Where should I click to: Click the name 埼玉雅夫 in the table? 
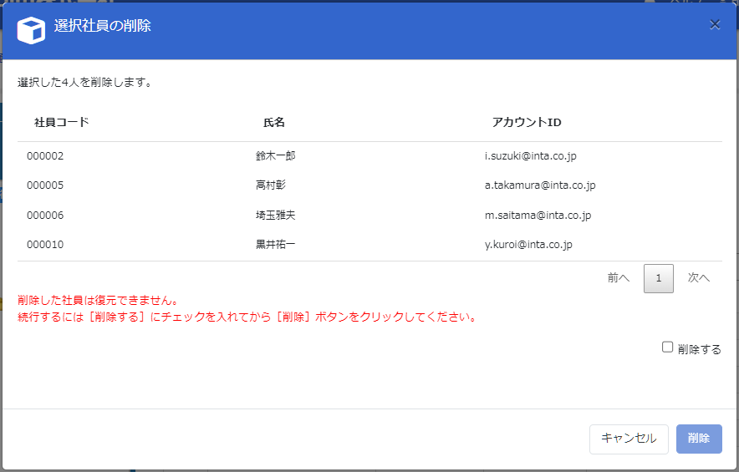(275, 216)
